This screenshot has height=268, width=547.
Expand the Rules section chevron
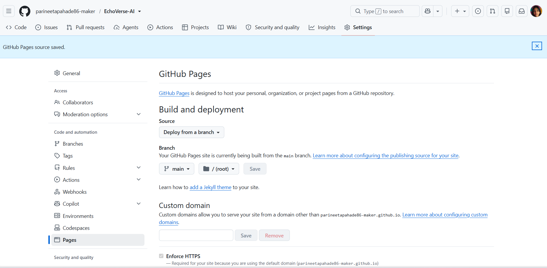[x=139, y=167]
